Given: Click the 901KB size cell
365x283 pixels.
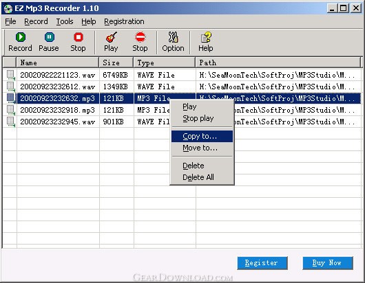Looking at the screenshot, I should point(113,122).
